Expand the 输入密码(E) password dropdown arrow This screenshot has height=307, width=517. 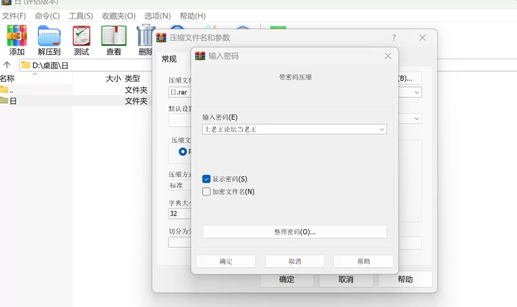pyautogui.click(x=382, y=129)
